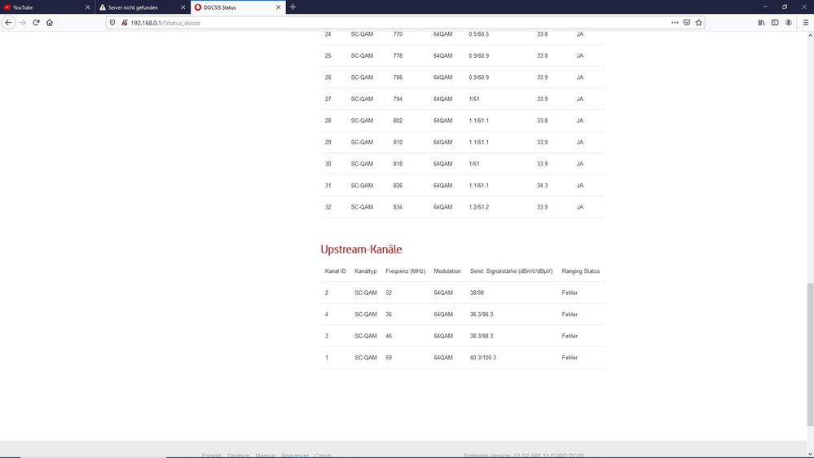Close the YouTube tab
814x458 pixels.
[x=87, y=7]
